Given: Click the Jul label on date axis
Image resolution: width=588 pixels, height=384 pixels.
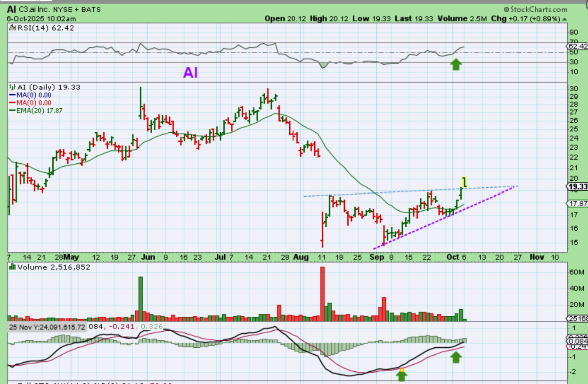Looking at the screenshot, I should coord(220,257).
